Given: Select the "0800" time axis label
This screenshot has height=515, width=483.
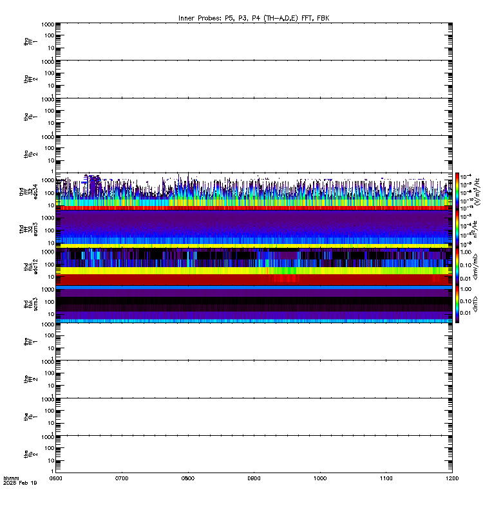Looking at the screenshot, I should (x=187, y=478).
